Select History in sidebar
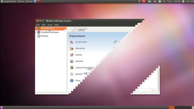This screenshot has height=109, width=194. (45, 36)
